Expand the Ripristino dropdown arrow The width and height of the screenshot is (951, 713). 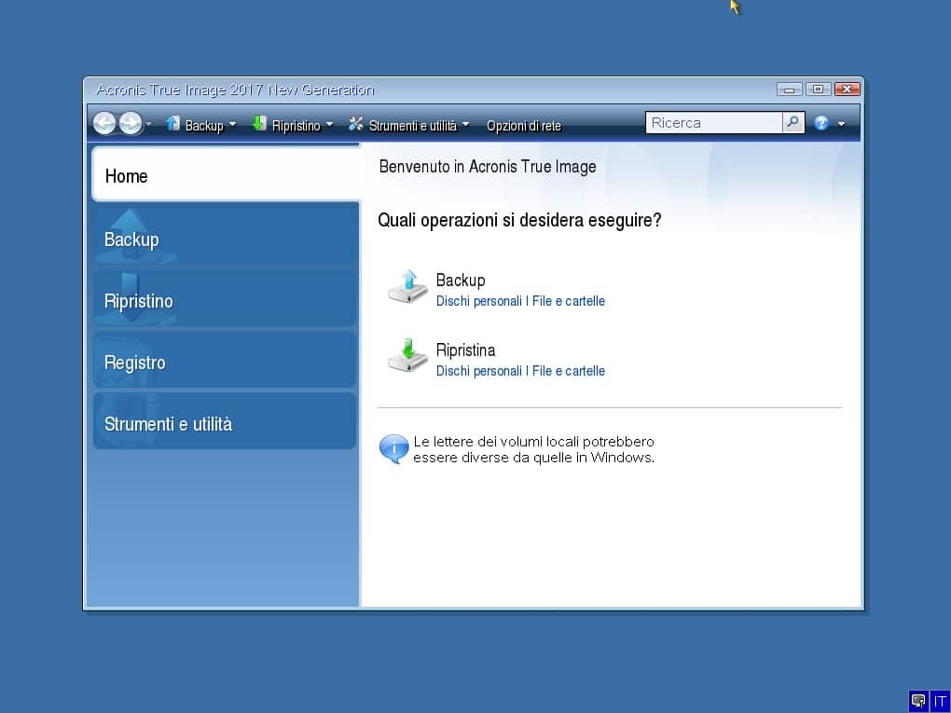pos(329,124)
